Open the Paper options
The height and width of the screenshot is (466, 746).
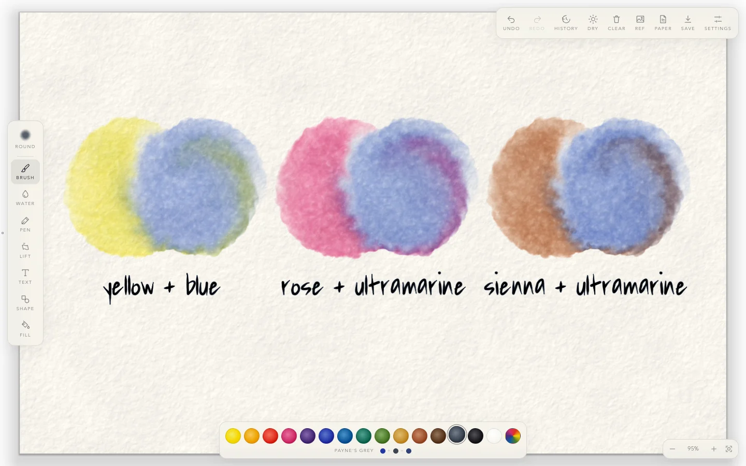[x=663, y=23]
